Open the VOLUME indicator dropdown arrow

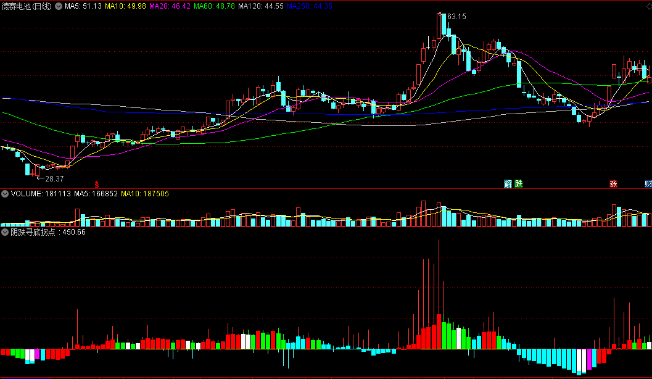(x=5, y=194)
